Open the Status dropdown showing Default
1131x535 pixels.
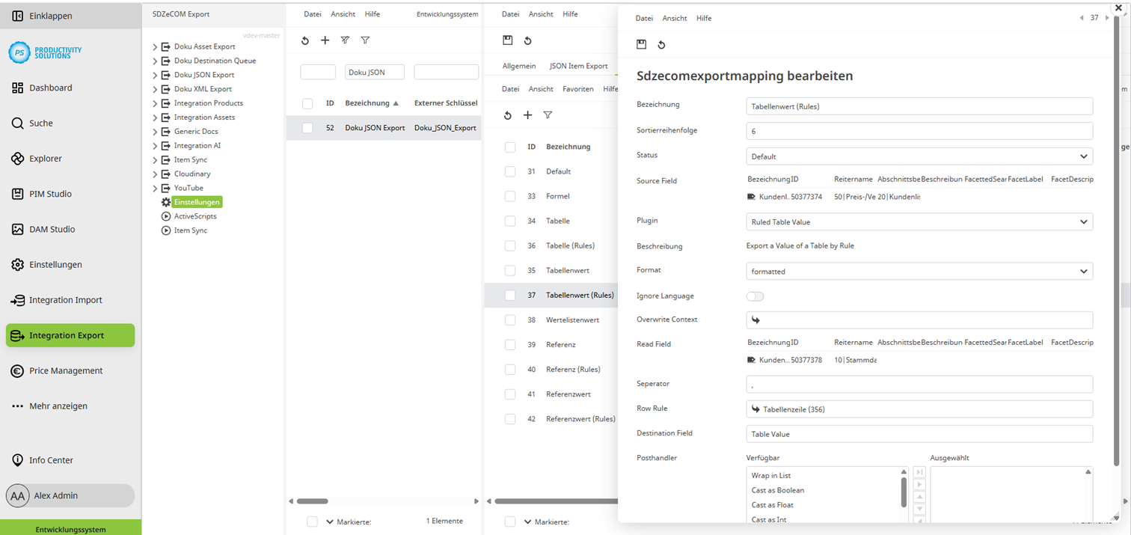[918, 156]
